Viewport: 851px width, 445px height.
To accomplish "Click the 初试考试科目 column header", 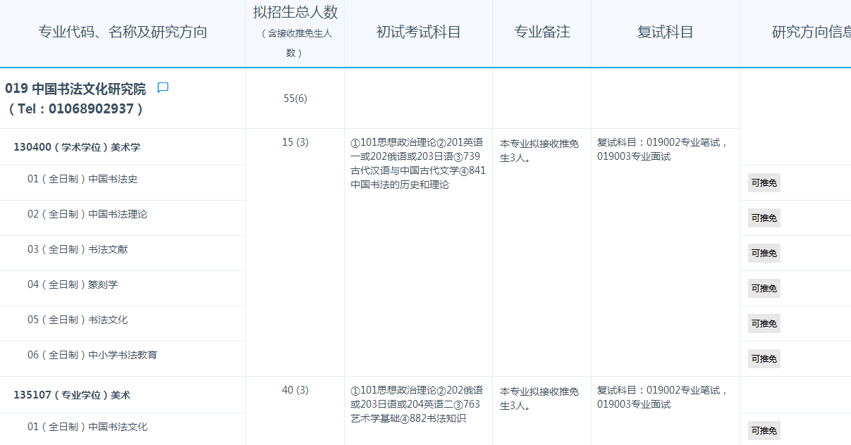I will 418,32.
